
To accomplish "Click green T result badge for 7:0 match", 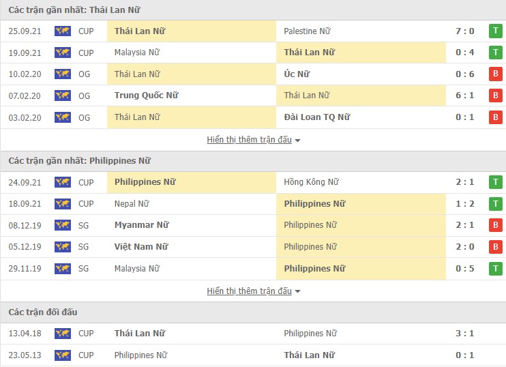I will pos(495,31).
